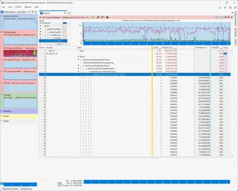The height and width of the screenshot is (191, 238).
Task: Toggle legend box in table row 6
Action: [225, 66]
